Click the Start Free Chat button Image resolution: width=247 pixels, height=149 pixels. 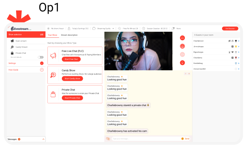71,59
